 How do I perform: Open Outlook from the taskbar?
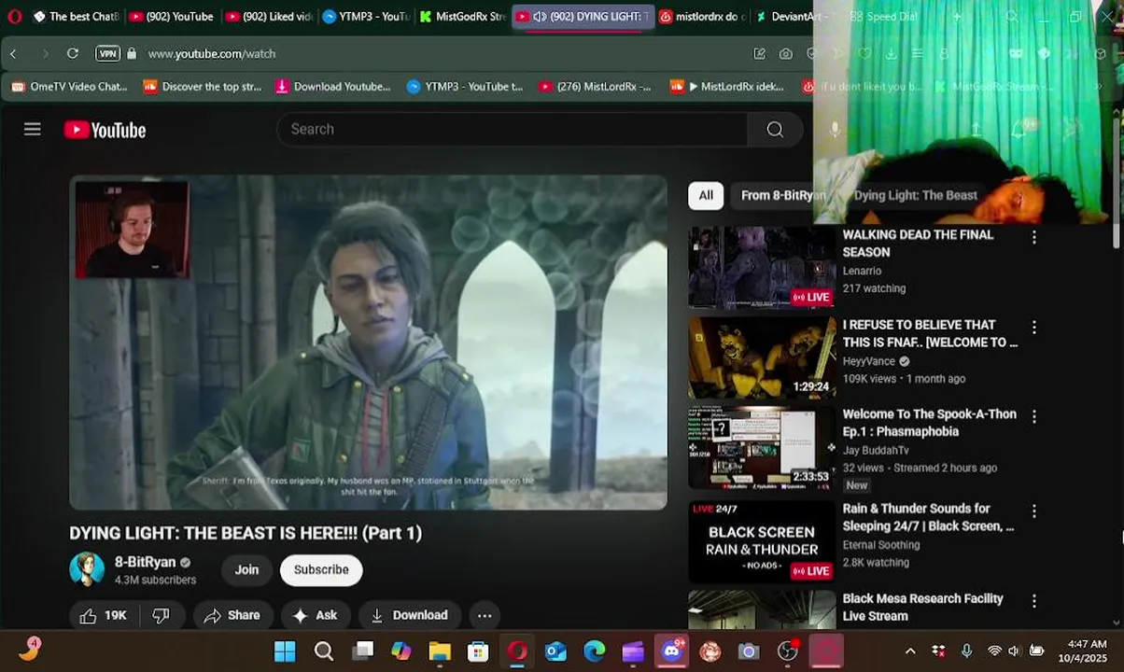click(555, 651)
